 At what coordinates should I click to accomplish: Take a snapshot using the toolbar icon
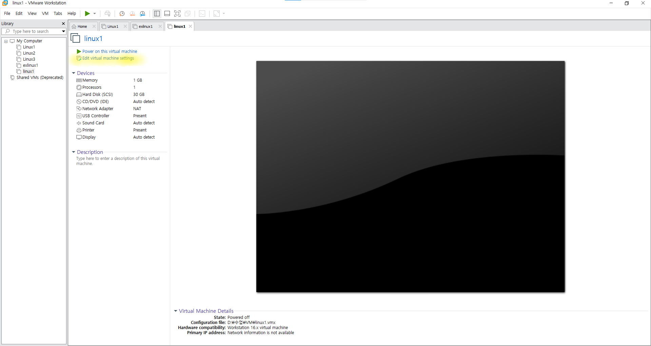[x=122, y=14]
